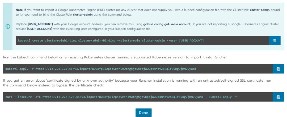287x117 pixels.
Task: Click "| kubectl apply -f -" in the curl command
Action: tap(223, 97)
